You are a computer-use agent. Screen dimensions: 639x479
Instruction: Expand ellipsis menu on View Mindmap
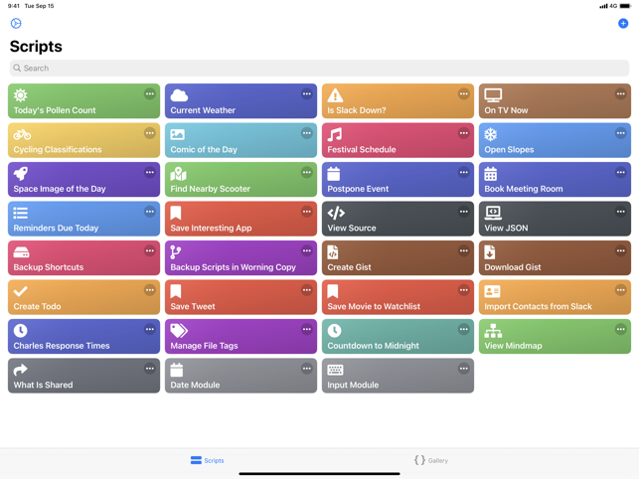tap(620, 329)
